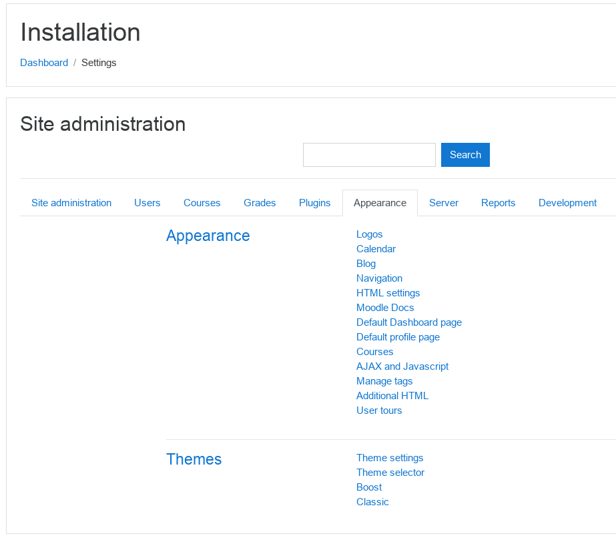Focus the site administration search field
The image size is (616, 542).
pos(369,155)
